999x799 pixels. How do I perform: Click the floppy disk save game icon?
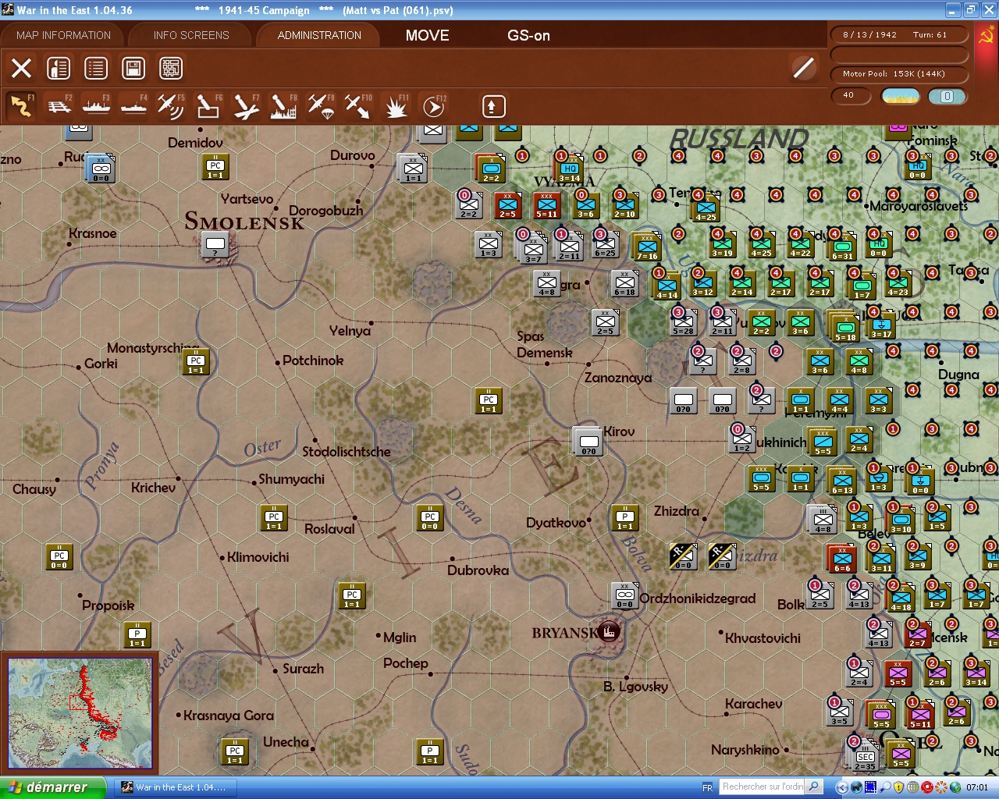click(133, 68)
